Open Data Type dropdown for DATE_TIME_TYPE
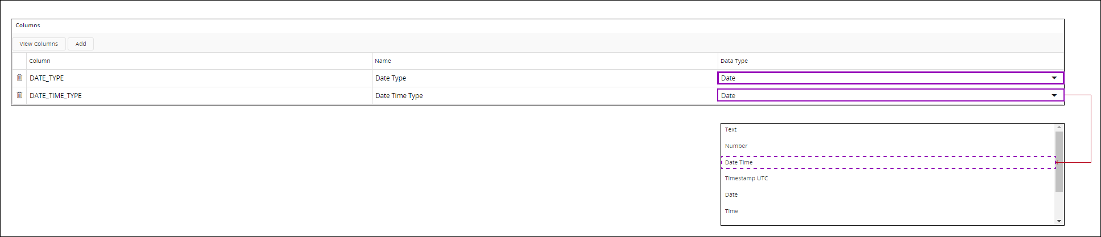 pyautogui.click(x=1053, y=96)
